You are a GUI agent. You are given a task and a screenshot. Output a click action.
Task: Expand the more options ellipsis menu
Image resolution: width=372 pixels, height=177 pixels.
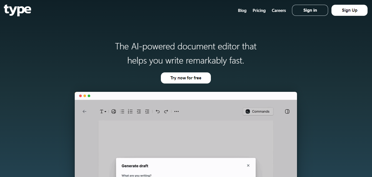pos(176,112)
